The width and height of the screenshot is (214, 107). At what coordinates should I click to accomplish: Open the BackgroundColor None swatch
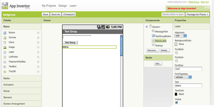[x=176, y=44]
